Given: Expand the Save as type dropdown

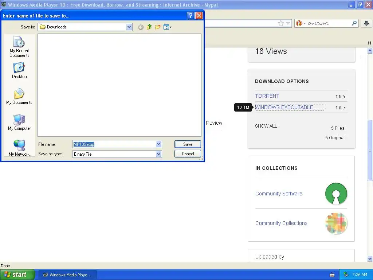Looking at the screenshot, I should tap(159, 154).
